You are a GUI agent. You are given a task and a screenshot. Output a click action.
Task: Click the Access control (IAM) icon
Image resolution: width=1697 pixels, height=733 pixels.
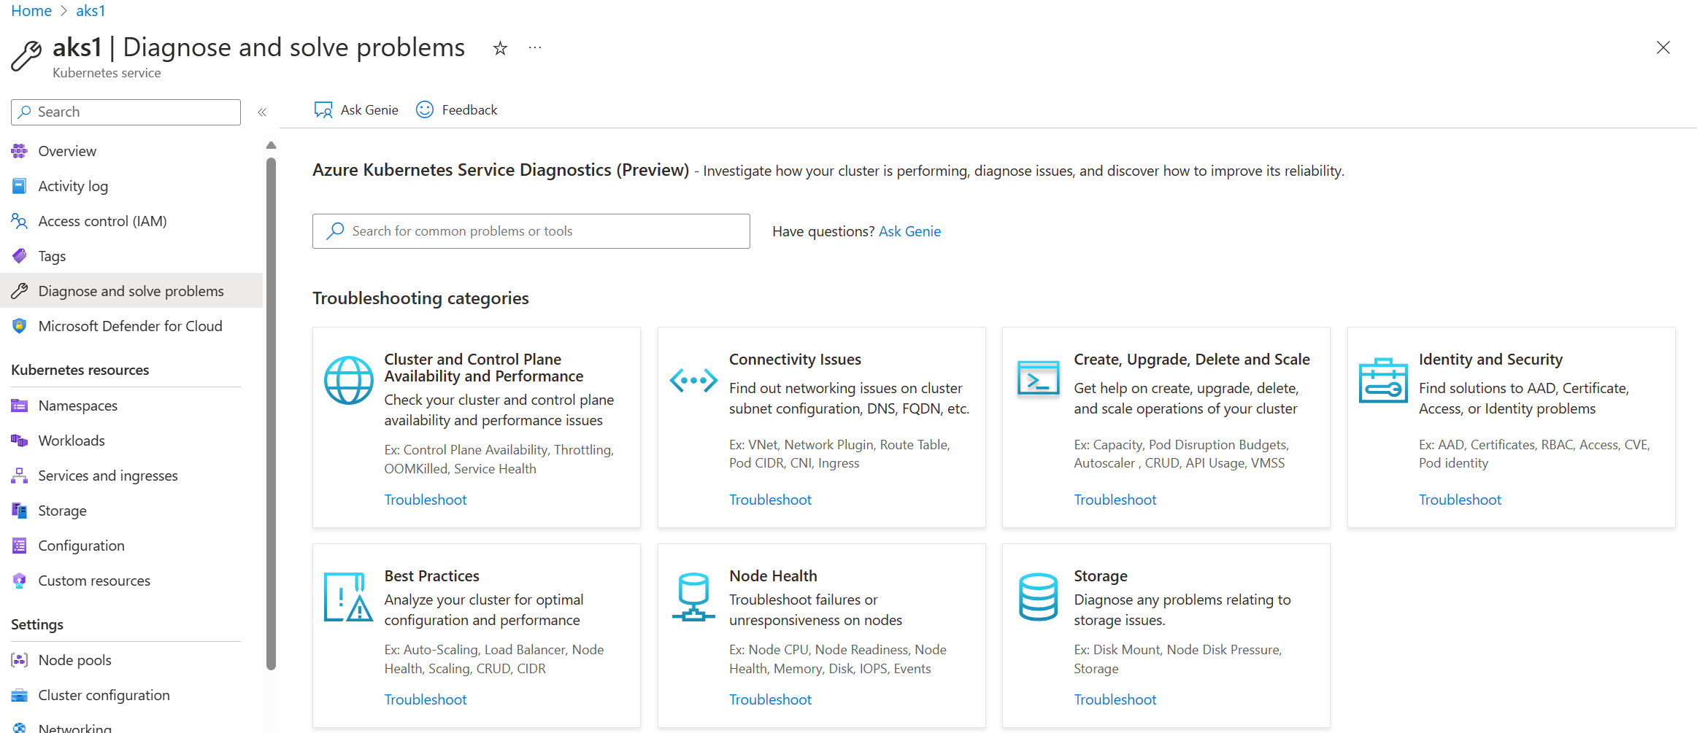tap(20, 221)
